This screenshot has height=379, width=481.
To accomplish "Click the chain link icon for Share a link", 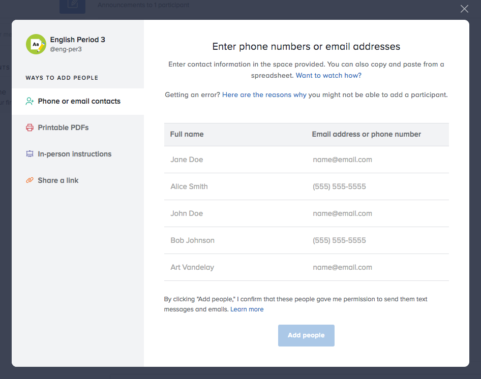I will (30, 180).
